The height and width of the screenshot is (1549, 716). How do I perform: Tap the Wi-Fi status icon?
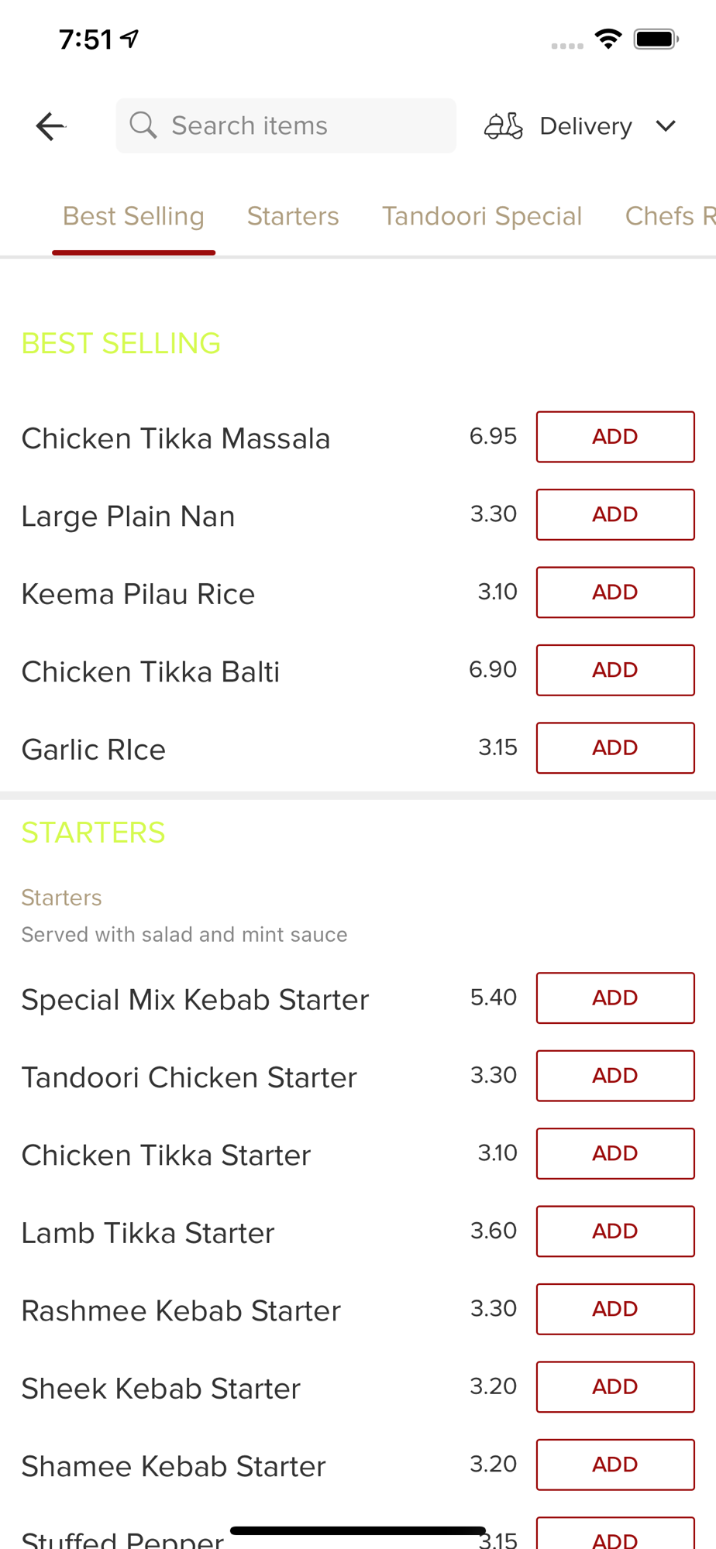608,39
